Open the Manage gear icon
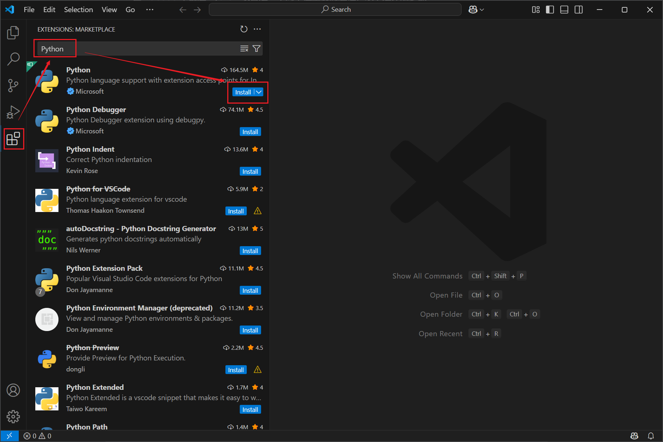The image size is (663, 442). (13, 417)
